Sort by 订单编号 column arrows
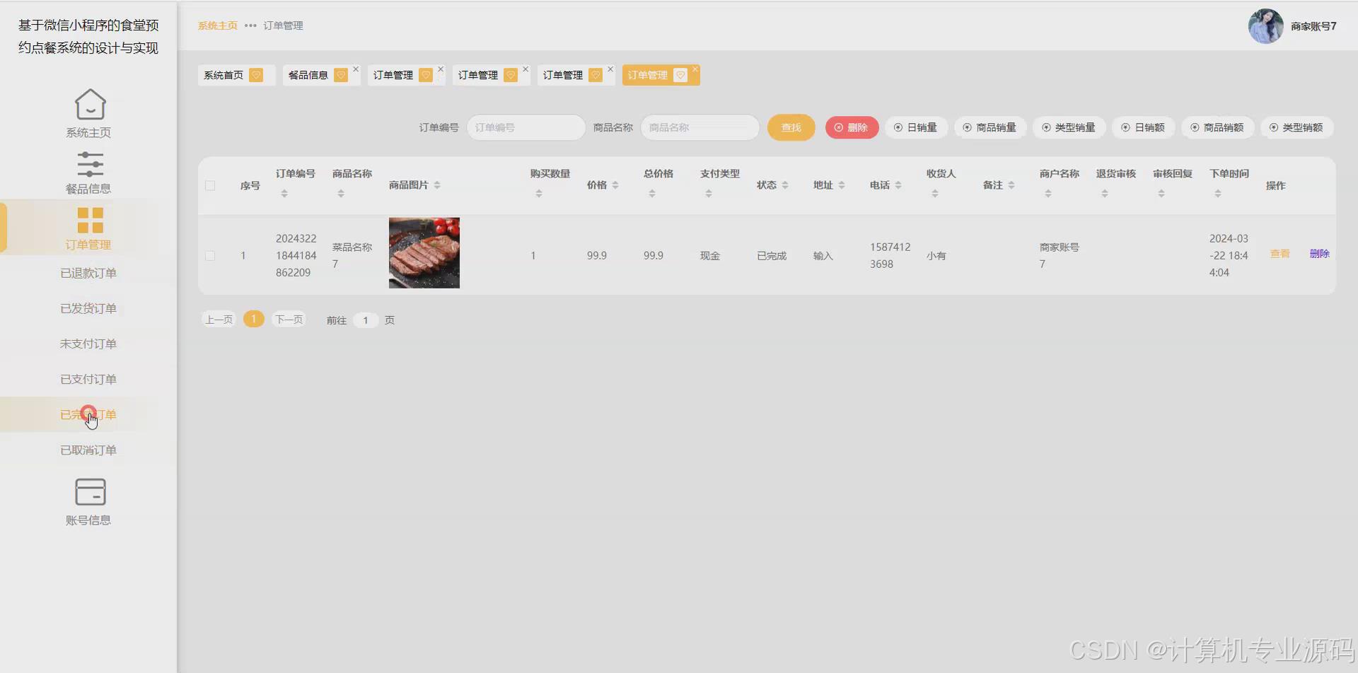Viewport: 1358px width, 673px height. pyautogui.click(x=284, y=194)
